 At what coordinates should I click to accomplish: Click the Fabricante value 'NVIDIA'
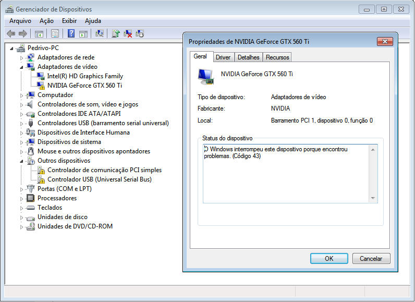(280, 108)
